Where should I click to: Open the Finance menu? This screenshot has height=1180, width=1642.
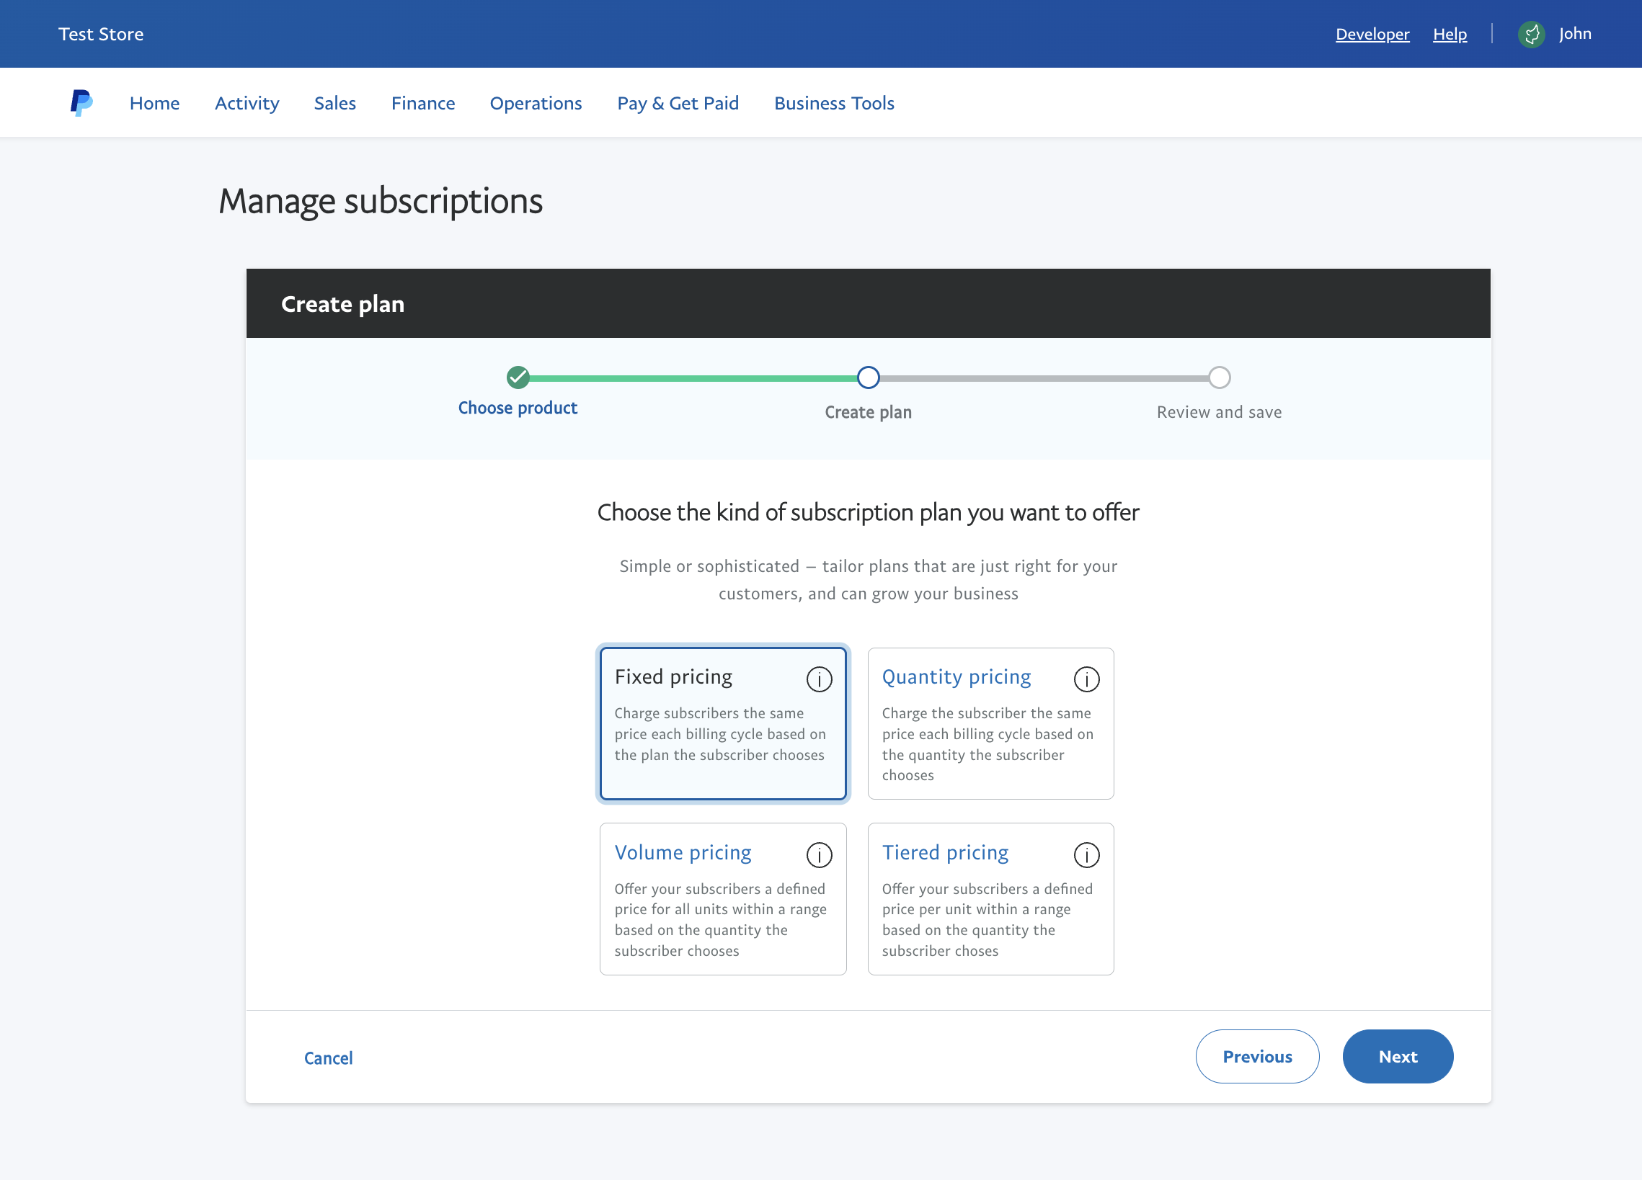point(423,104)
